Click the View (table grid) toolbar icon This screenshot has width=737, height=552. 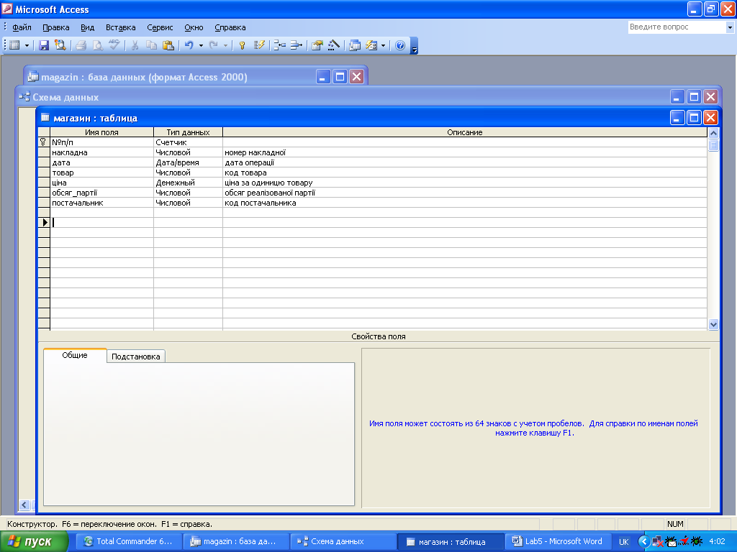[x=15, y=45]
